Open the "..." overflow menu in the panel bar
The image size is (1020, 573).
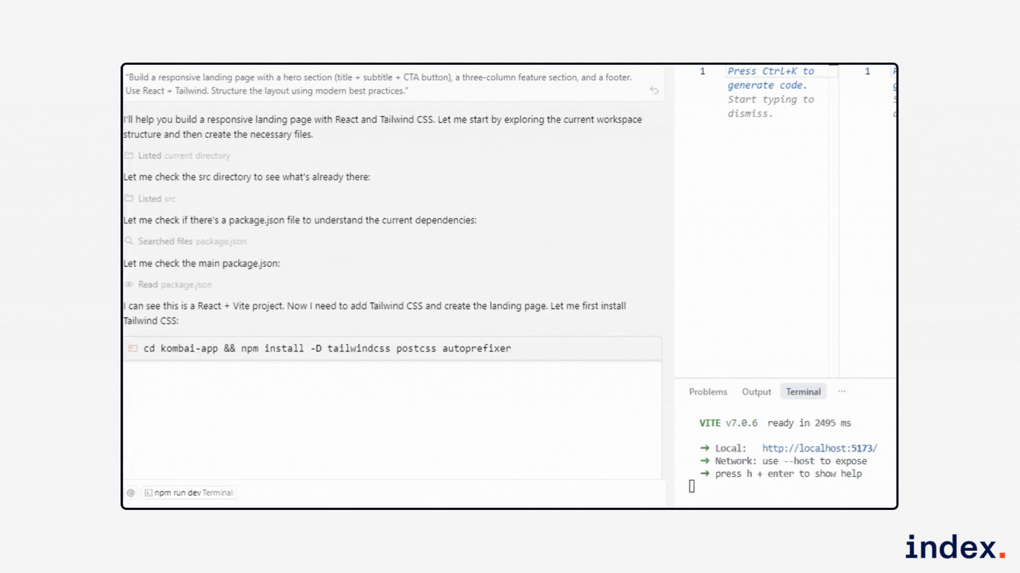(841, 391)
